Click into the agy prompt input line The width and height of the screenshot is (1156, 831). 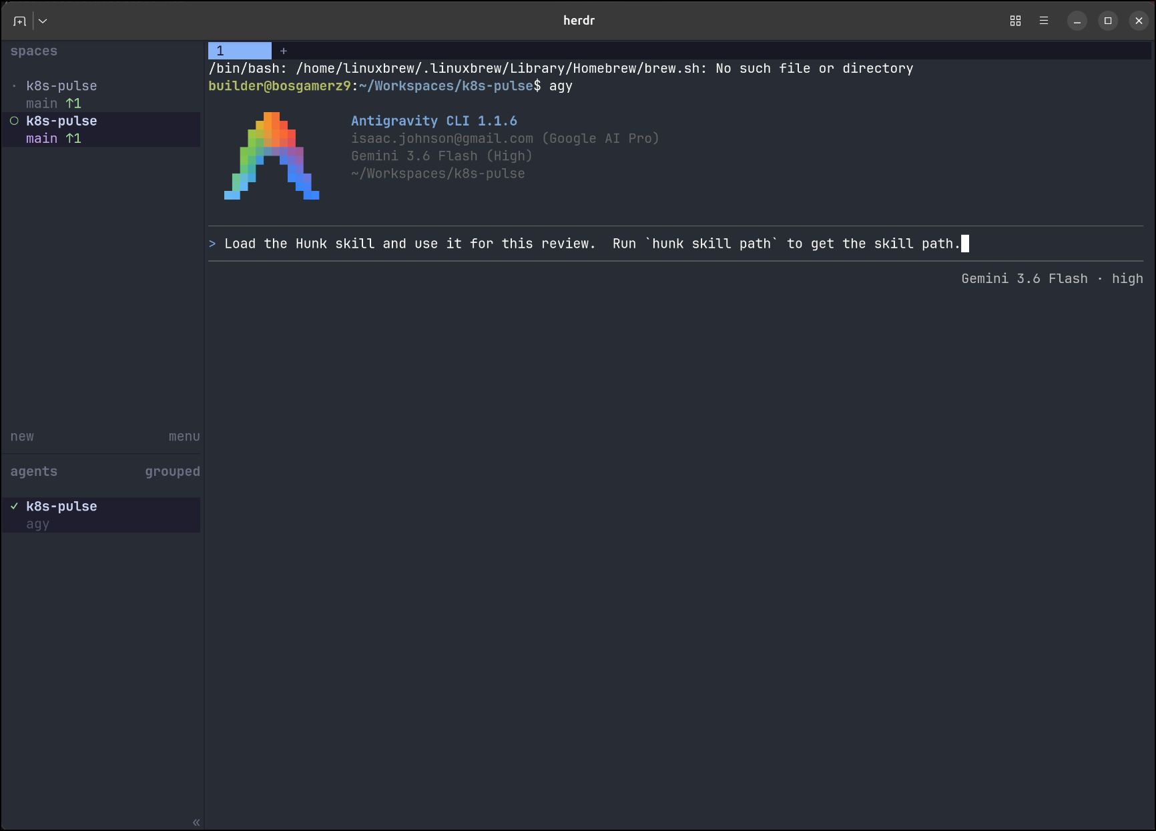pos(675,244)
